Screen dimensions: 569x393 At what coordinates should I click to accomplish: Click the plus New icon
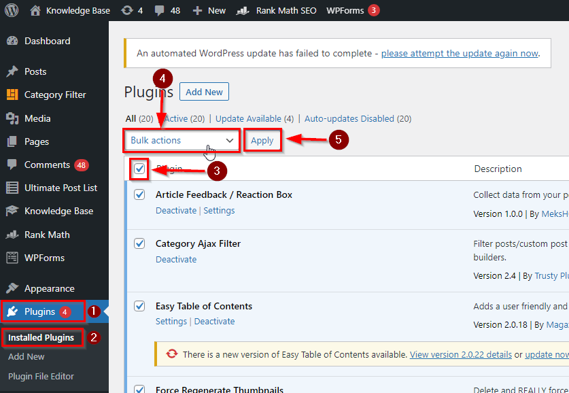click(197, 10)
